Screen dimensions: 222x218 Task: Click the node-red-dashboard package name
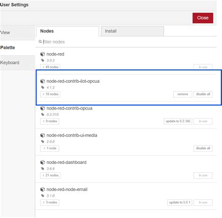[x=67, y=162]
